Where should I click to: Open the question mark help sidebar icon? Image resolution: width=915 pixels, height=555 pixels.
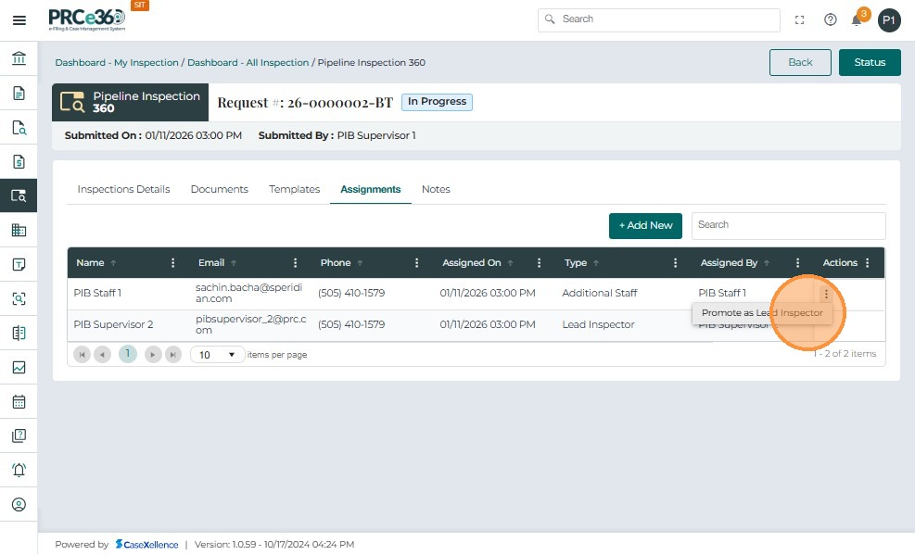(x=19, y=435)
